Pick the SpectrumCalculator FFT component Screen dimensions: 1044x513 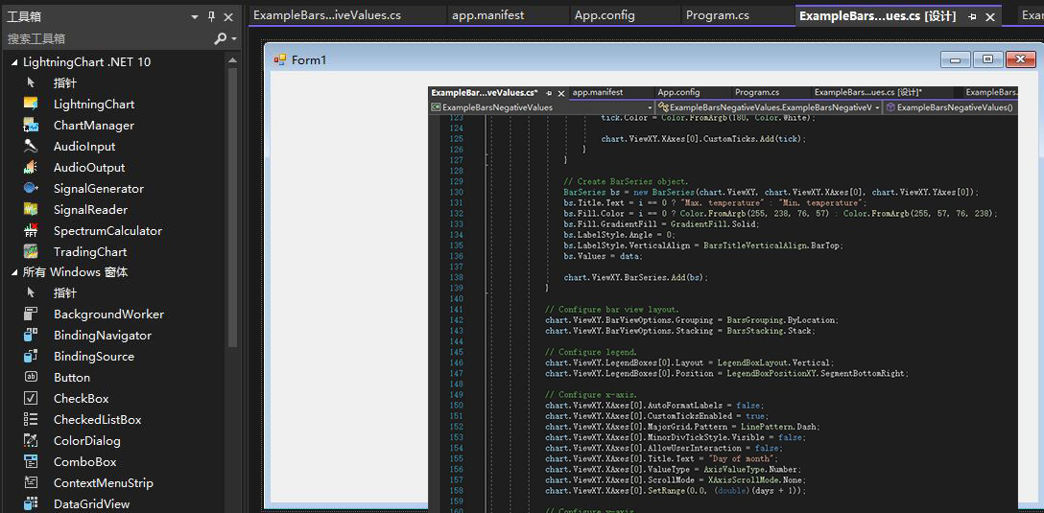(x=107, y=231)
